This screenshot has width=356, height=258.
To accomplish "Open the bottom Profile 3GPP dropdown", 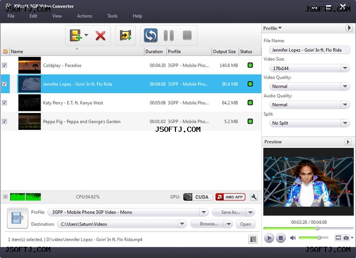I will (128, 212).
